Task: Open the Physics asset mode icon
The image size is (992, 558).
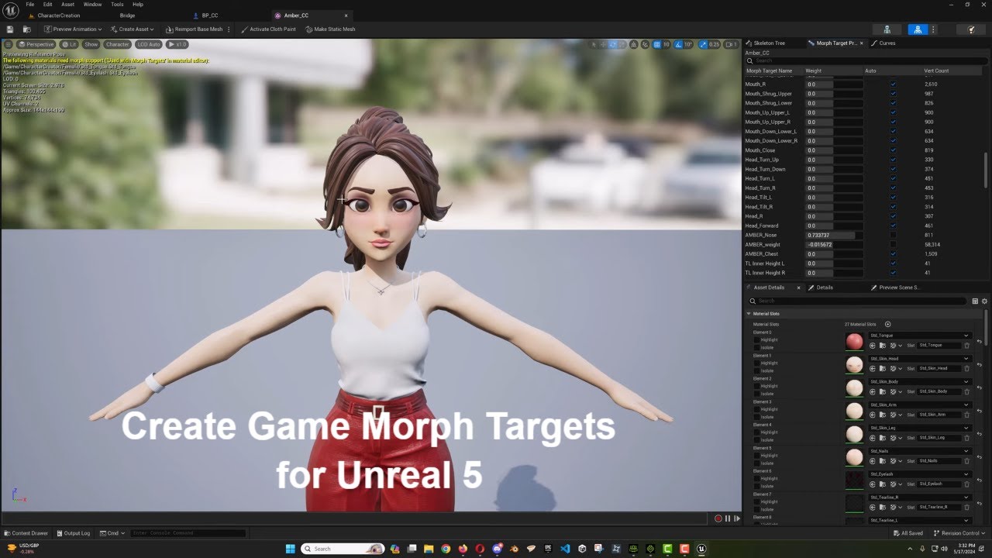Action: point(971,29)
